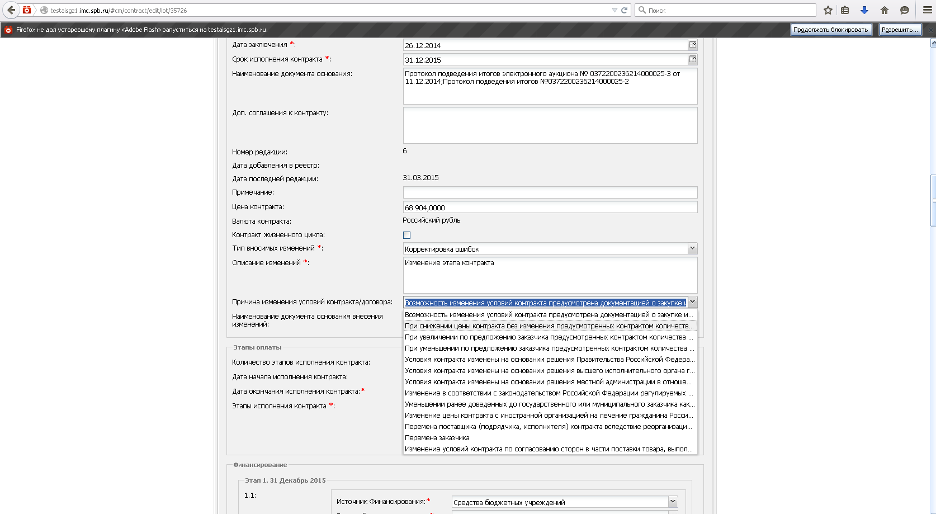The image size is (936, 514).
Task: Click the Этап 1. 31 Декабрь 2015 heading
Action: tap(285, 480)
